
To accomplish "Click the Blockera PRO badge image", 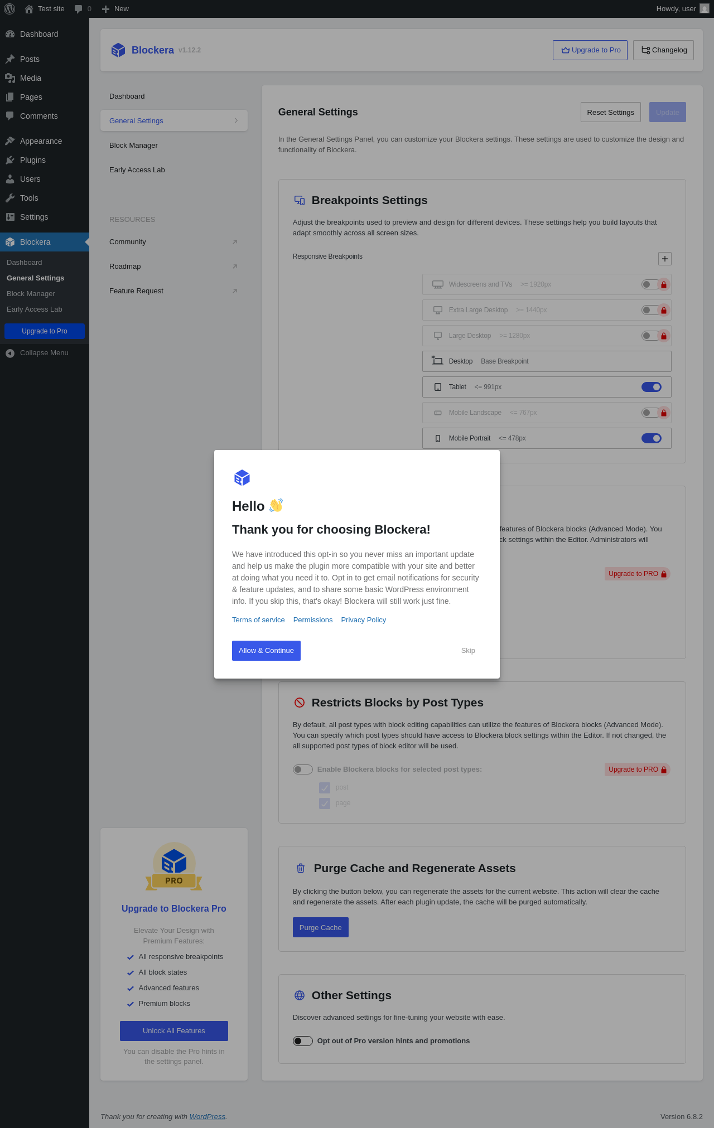I will click(174, 866).
